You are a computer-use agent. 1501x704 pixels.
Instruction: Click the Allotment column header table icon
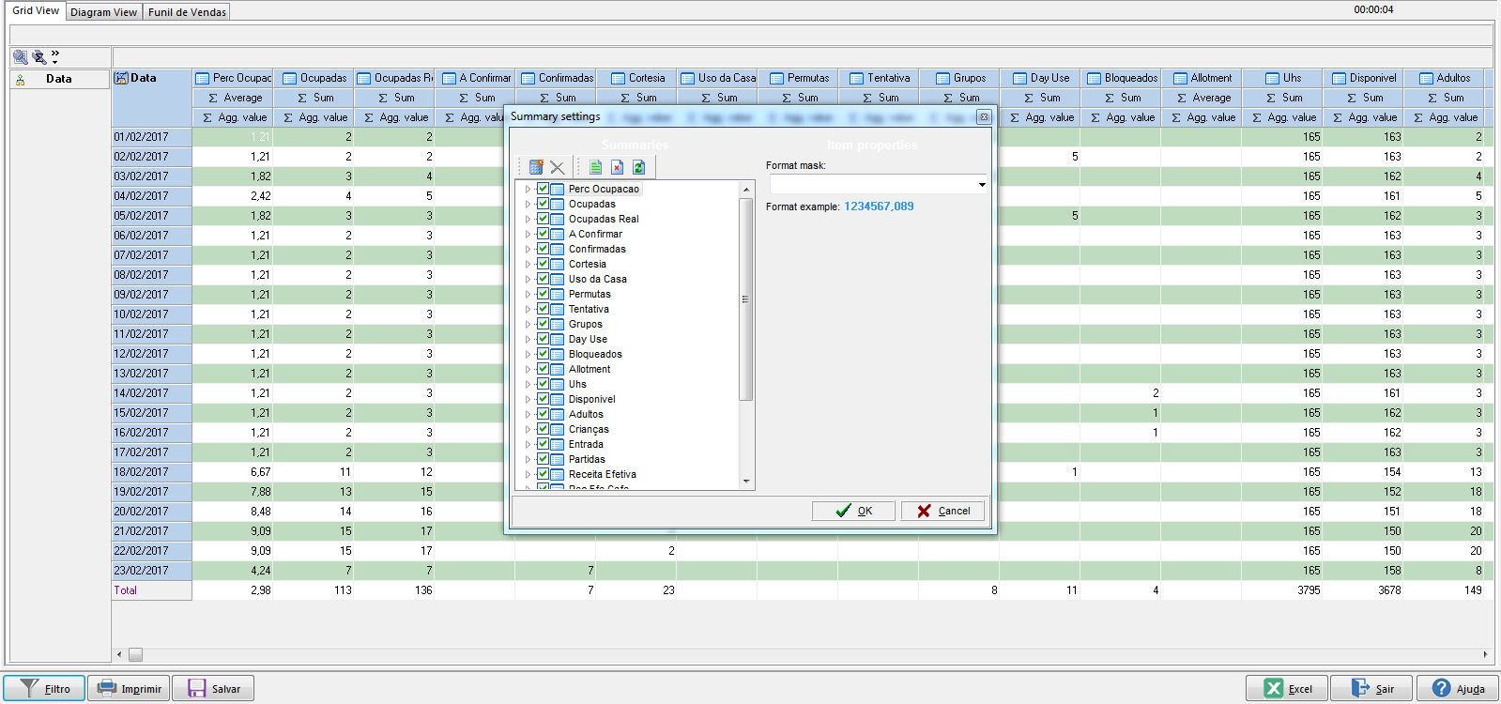click(1180, 79)
